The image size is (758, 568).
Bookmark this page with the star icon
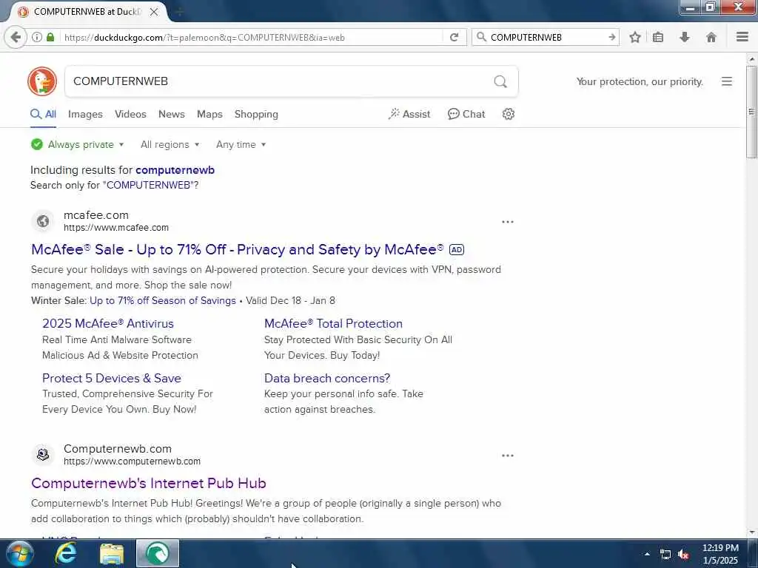click(x=635, y=37)
